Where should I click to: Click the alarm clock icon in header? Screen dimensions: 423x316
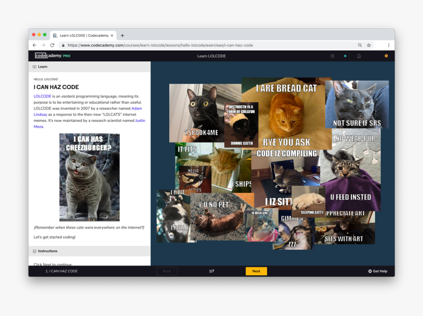(332, 56)
